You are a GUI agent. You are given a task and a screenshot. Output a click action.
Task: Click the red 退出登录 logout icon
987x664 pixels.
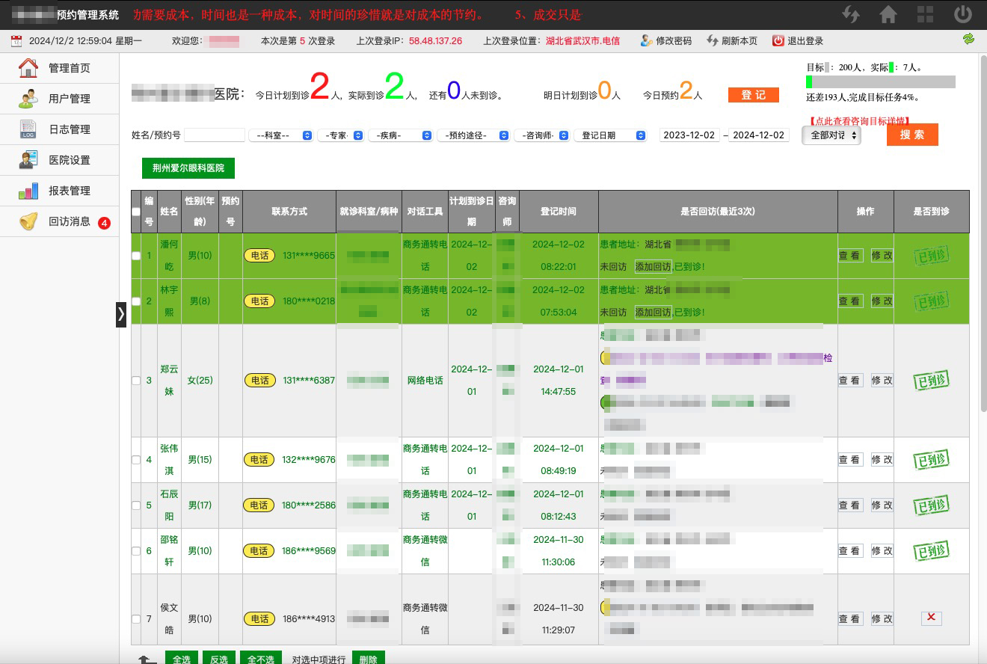click(778, 40)
